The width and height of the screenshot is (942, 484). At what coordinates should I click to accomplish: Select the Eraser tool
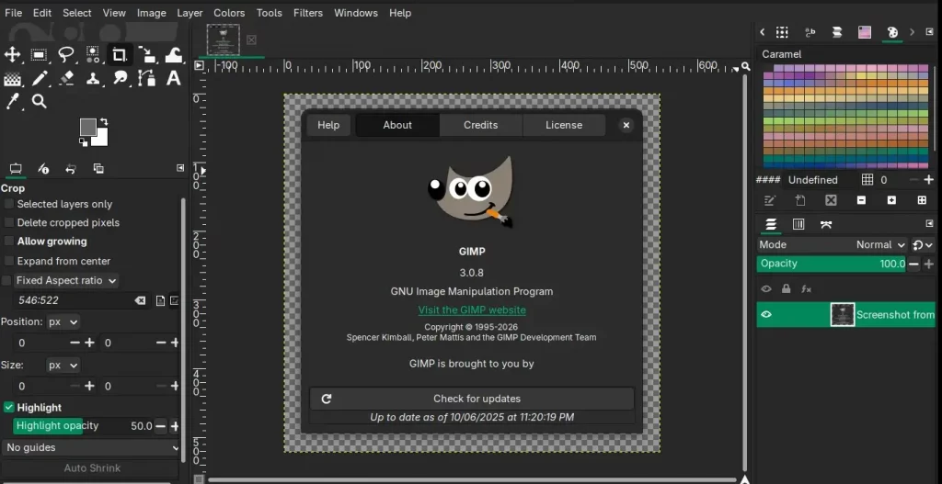[x=66, y=79]
